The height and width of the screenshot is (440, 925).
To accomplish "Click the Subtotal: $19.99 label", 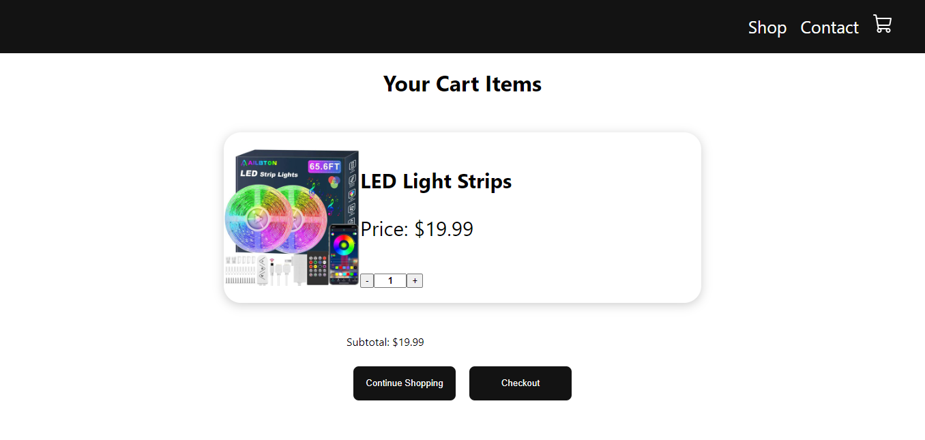I will click(x=385, y=342).
